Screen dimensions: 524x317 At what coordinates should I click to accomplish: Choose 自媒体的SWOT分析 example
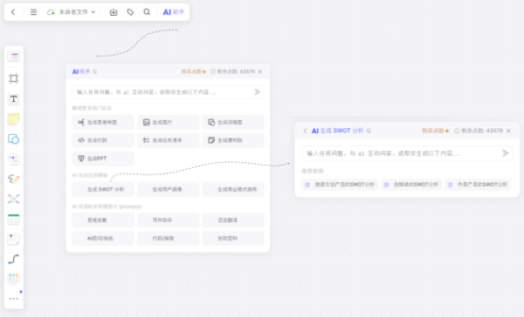pos(411,185)
